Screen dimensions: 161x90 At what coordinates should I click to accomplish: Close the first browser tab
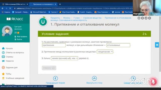(x=27, y=4)
